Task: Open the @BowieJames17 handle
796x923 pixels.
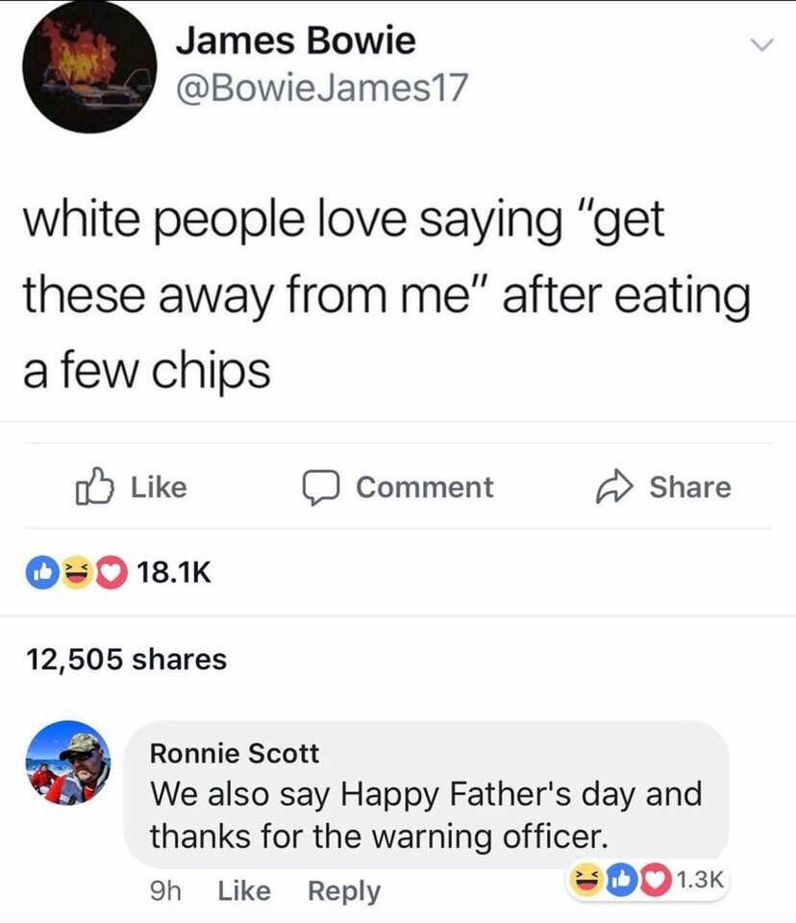Action: point(321,87)
